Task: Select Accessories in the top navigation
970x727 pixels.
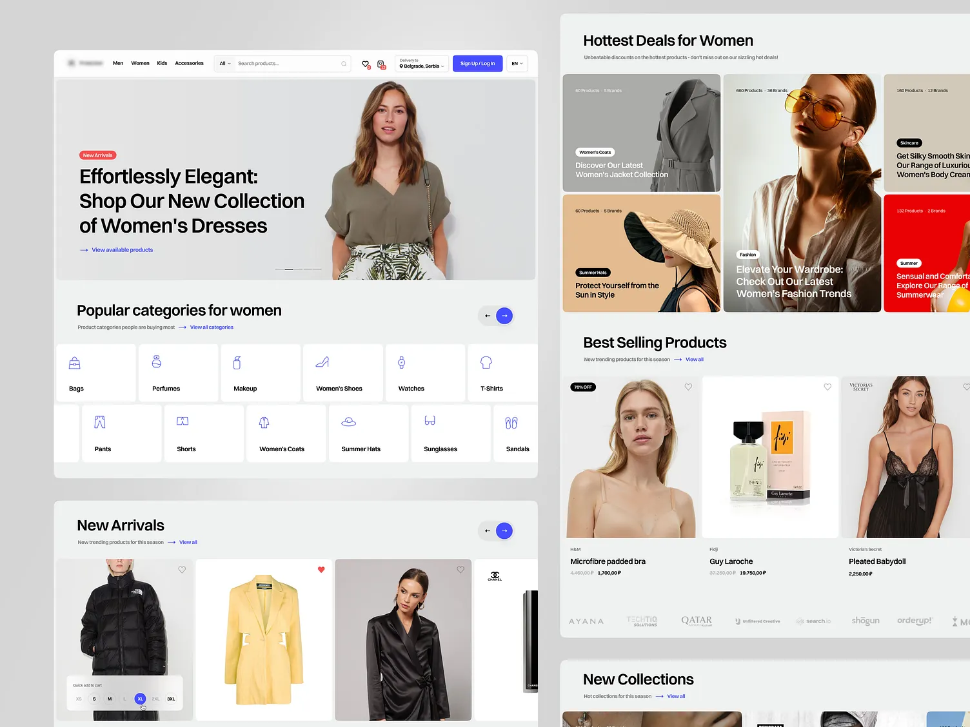Action: point(189,63)
